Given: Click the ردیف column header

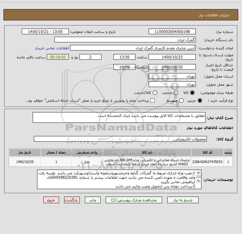Looking at the screenshot, I should 228,153.
